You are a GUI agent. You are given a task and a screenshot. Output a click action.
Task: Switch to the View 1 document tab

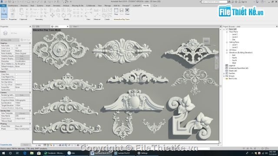point(76,26)
